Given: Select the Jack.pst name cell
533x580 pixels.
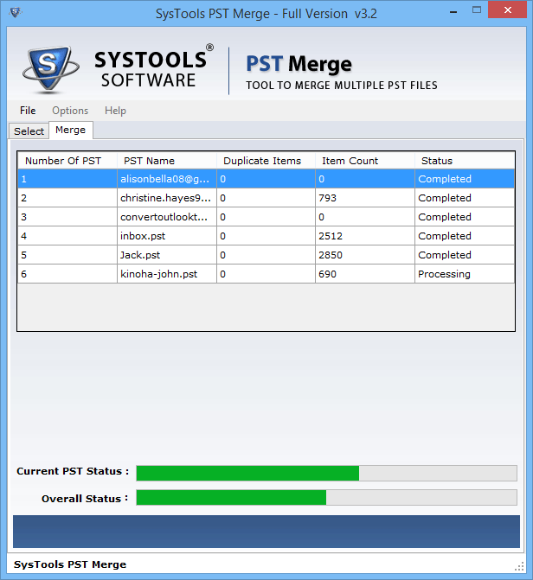Looking at the screenshot, I should pos(167,255).
